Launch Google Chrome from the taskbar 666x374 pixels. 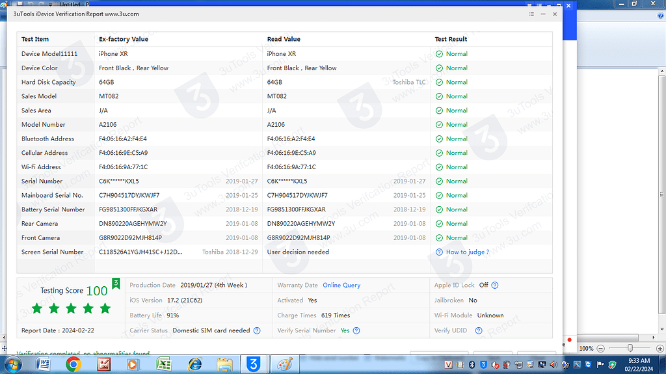73,365
